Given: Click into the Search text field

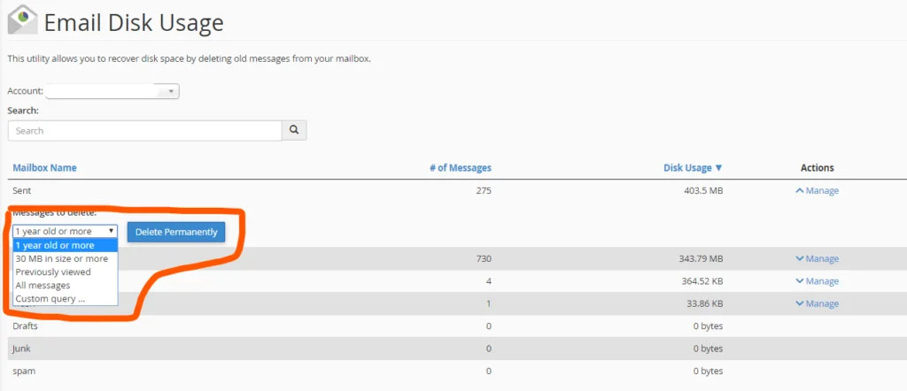Looking at the screenshot, I should tap(144, 131).
